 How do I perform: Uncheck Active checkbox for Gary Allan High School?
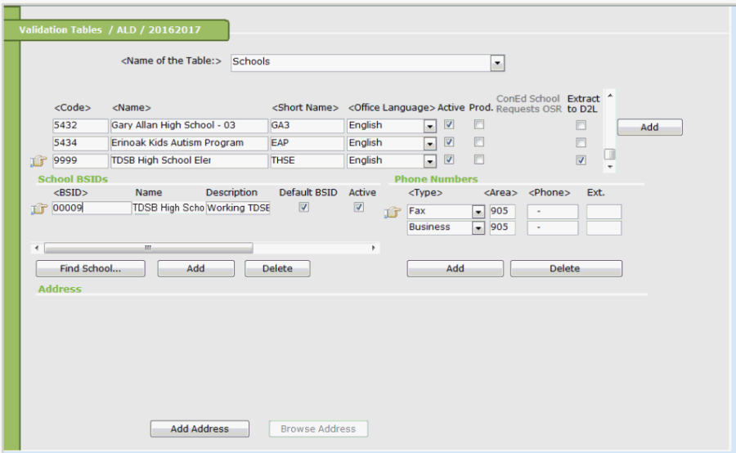coord(449,125)
